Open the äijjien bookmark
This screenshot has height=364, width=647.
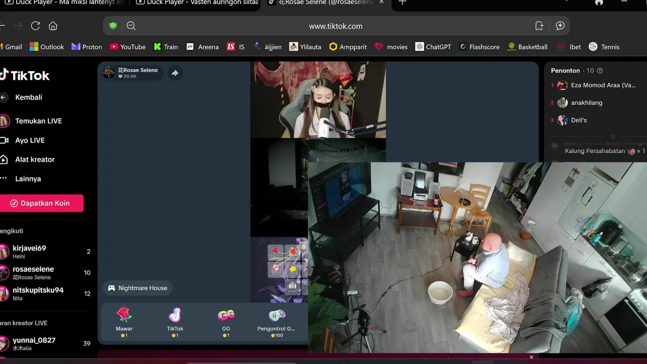267,47
